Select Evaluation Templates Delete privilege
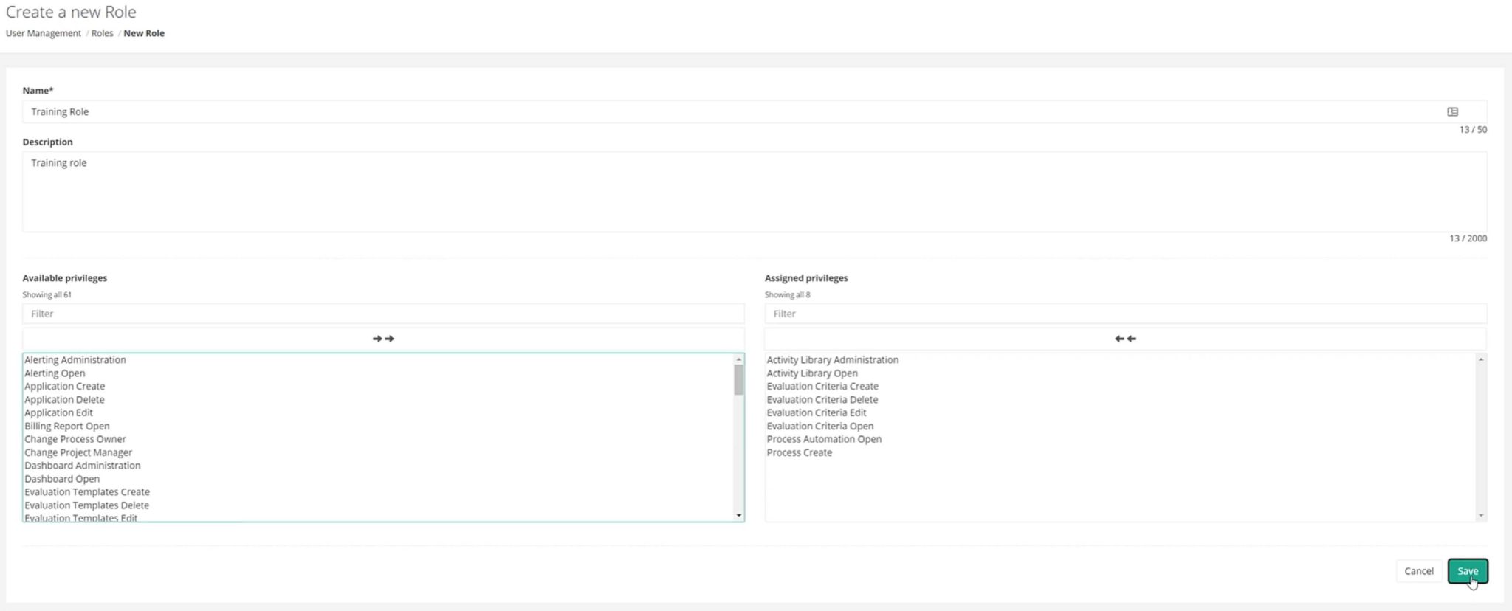 tap(87, 505)
